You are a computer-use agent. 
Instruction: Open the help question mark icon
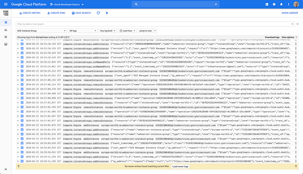click(x=274, y=4)
